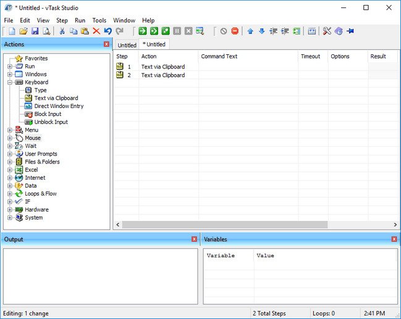Click the gray Stop X icon
This screenshot has height=319, width=401.
tap(188, 31)
